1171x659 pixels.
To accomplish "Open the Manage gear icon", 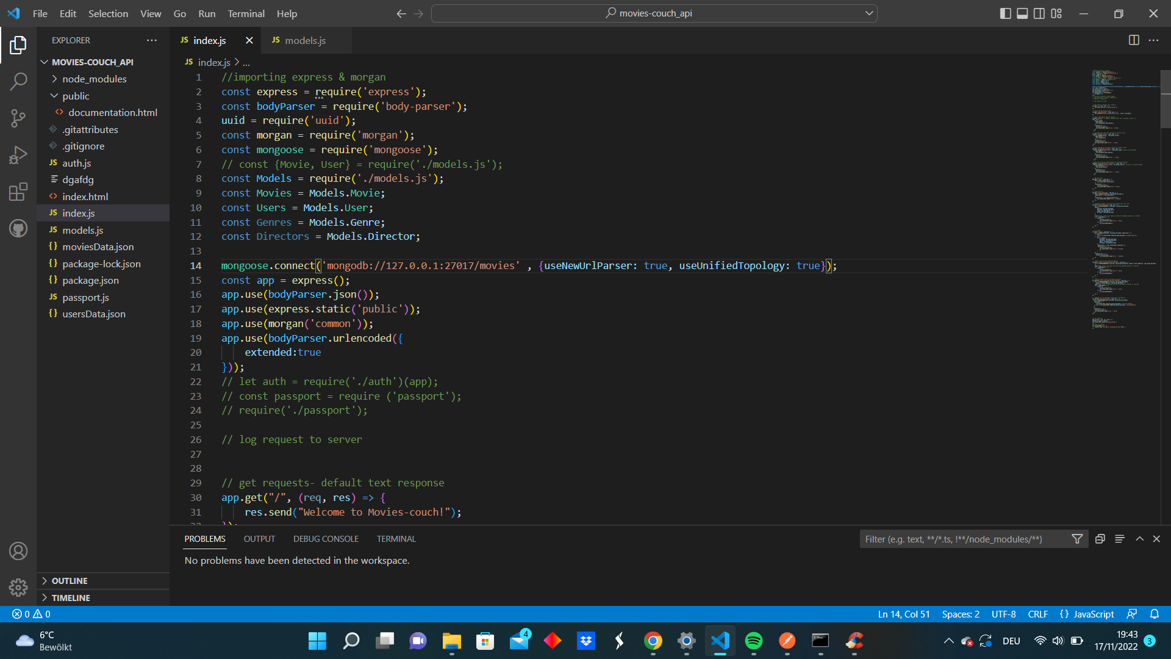I will click(18, 587).
